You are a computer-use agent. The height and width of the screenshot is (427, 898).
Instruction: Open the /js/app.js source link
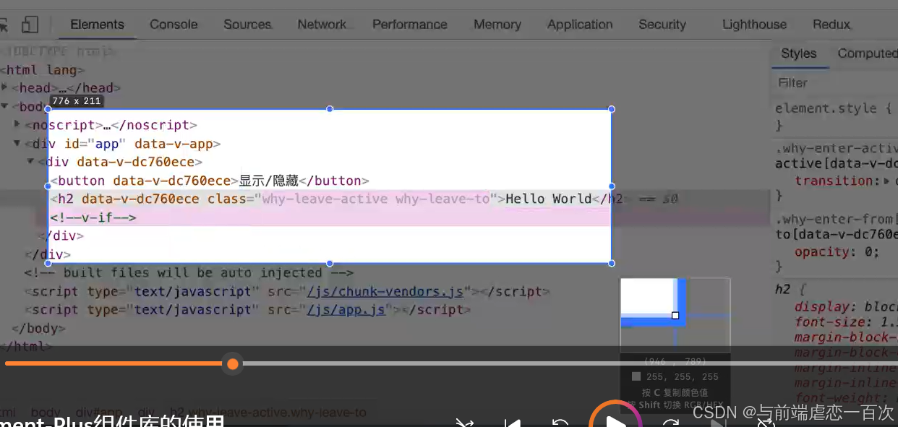coord(346,310)
